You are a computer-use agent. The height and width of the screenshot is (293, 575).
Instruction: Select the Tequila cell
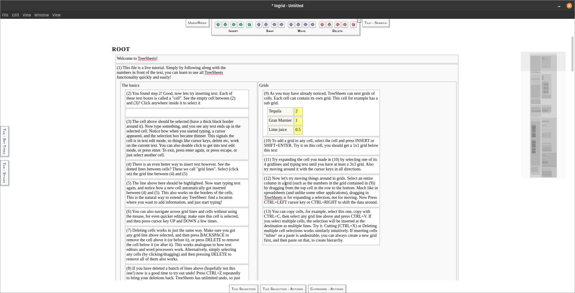(x=280, y=112)
